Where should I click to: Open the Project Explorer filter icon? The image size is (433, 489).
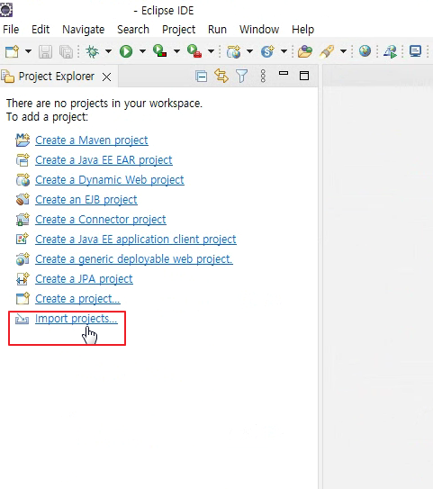pos(241,76)
